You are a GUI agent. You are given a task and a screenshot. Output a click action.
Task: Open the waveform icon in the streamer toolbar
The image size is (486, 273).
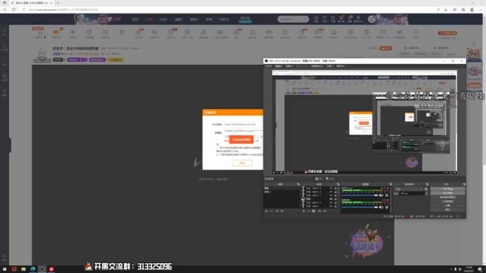pos(73,32)
